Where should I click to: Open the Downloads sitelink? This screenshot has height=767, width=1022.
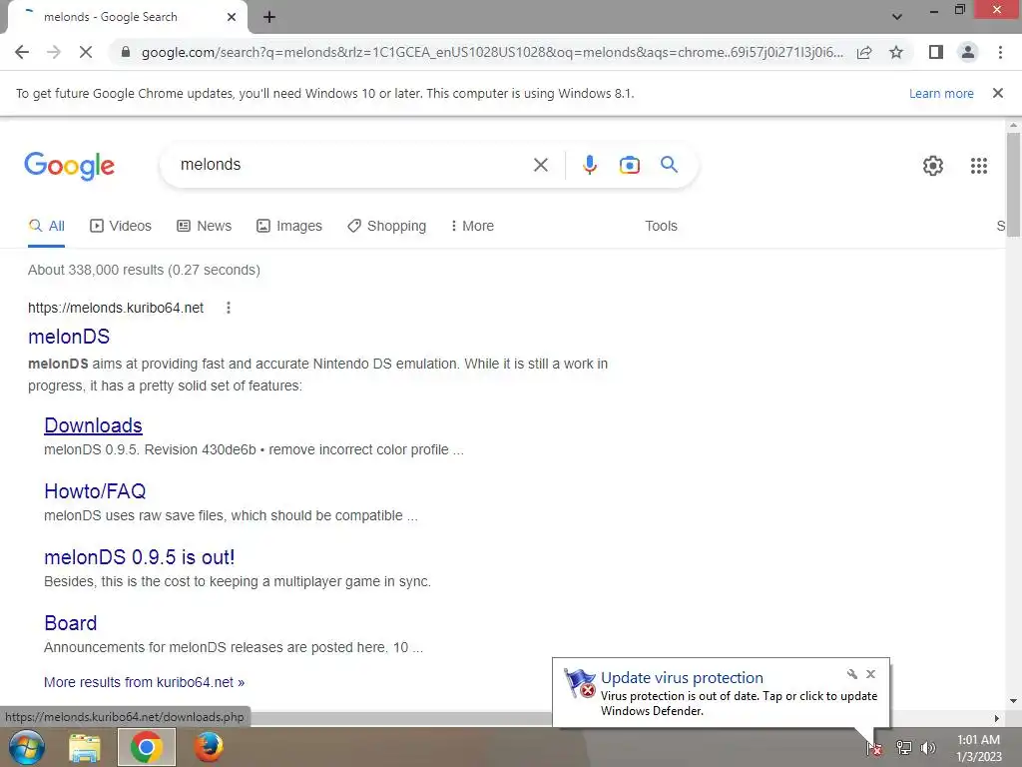93,425
